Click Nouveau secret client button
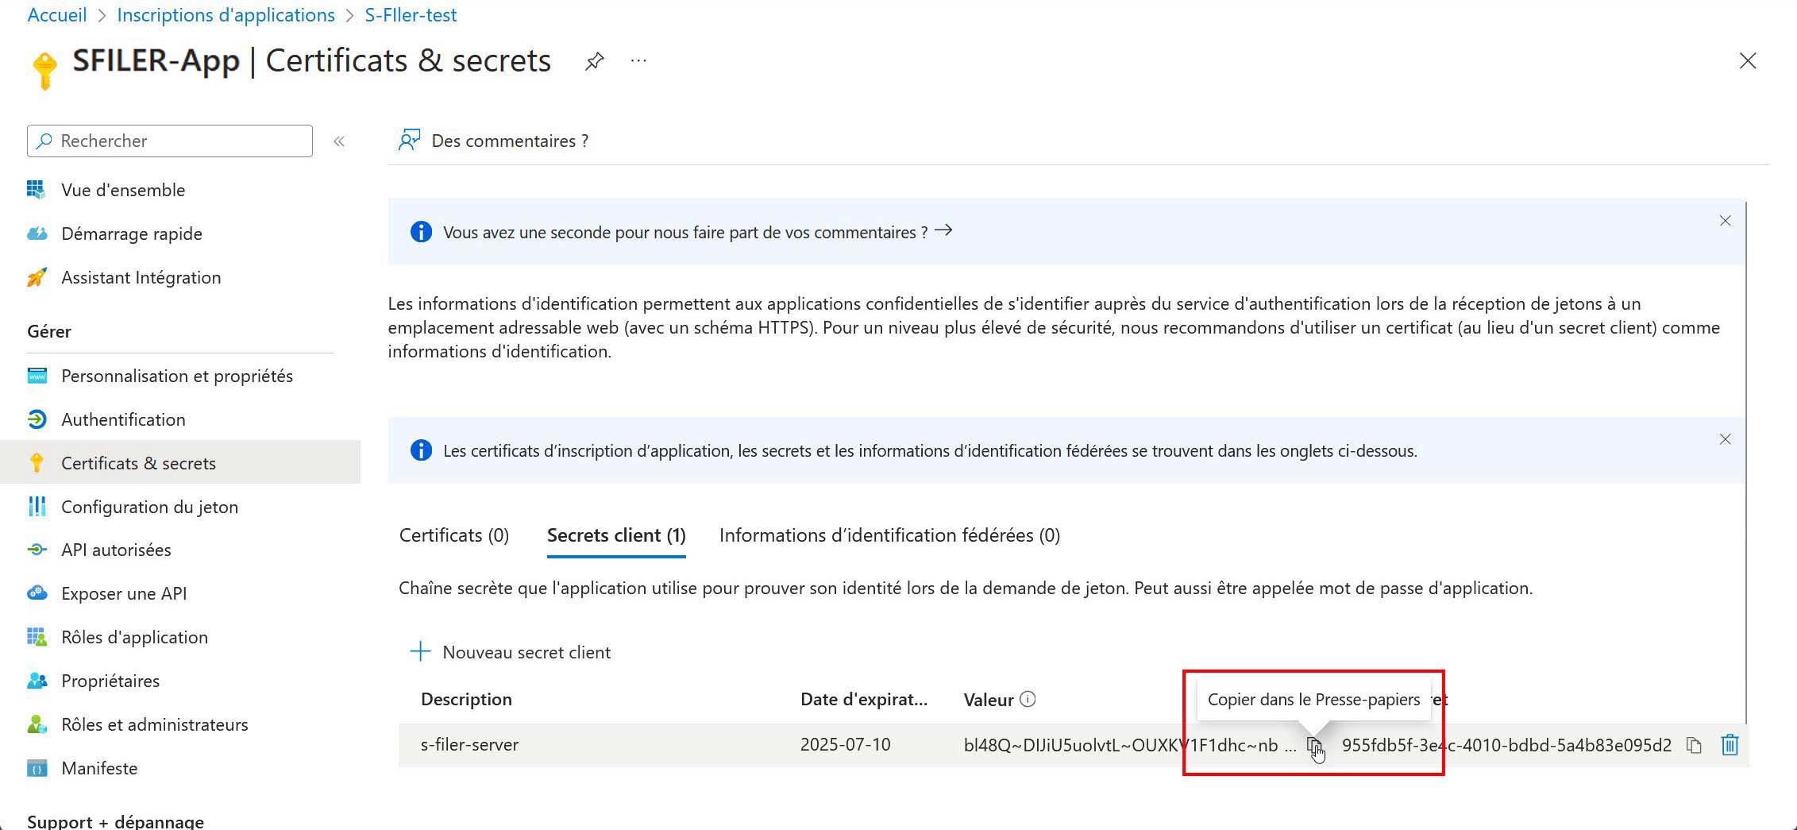Screen dimensions: 1797x830 (511, 652)
